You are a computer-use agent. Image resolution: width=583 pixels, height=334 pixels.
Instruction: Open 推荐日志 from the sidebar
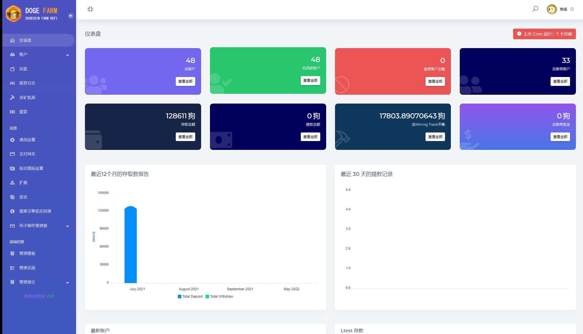coord(27,83)
